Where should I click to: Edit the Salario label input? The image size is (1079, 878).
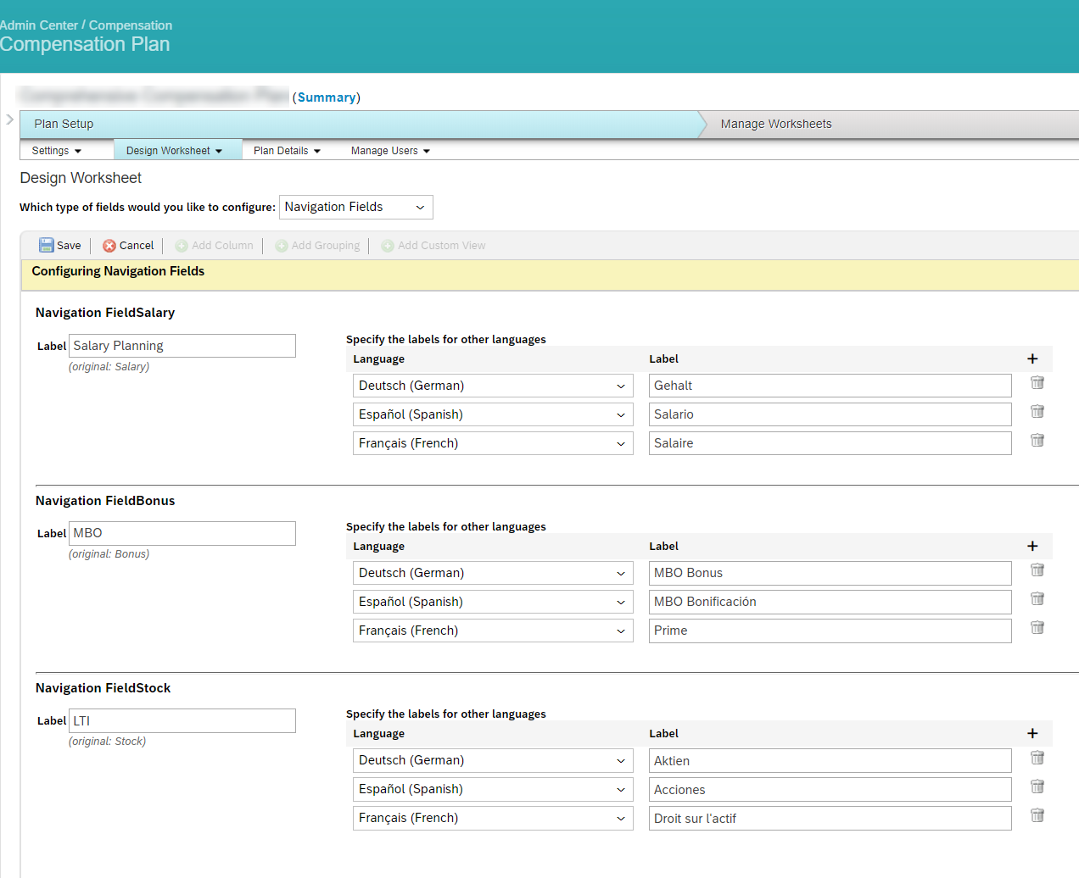(830, 414)
